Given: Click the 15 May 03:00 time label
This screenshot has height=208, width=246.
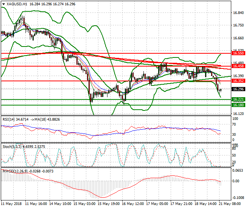Looking at the screenshot, I should pyautogui.click(x=84, y=204).
